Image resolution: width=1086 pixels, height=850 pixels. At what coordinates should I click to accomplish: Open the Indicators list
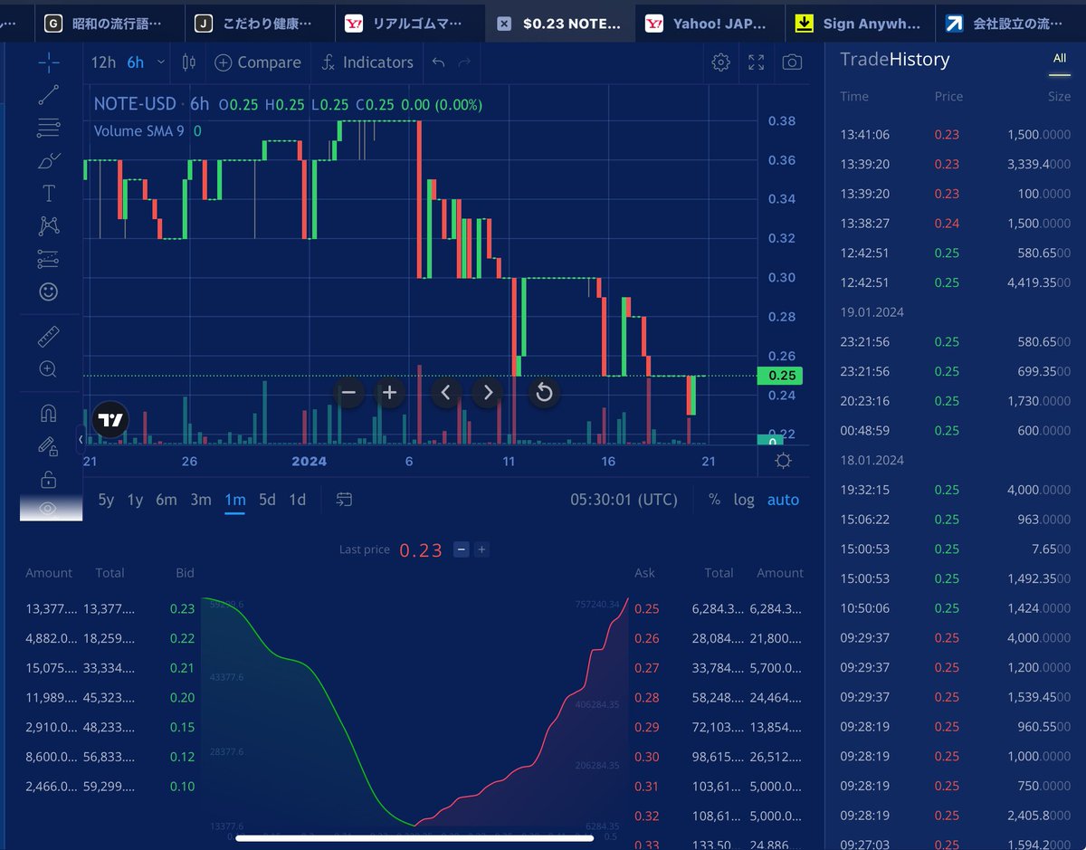click(367, 62)
